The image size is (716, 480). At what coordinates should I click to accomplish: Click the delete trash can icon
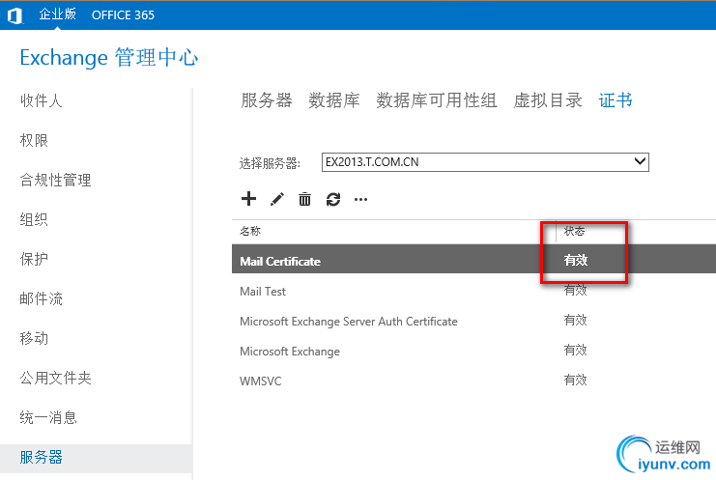click(305, 199)
